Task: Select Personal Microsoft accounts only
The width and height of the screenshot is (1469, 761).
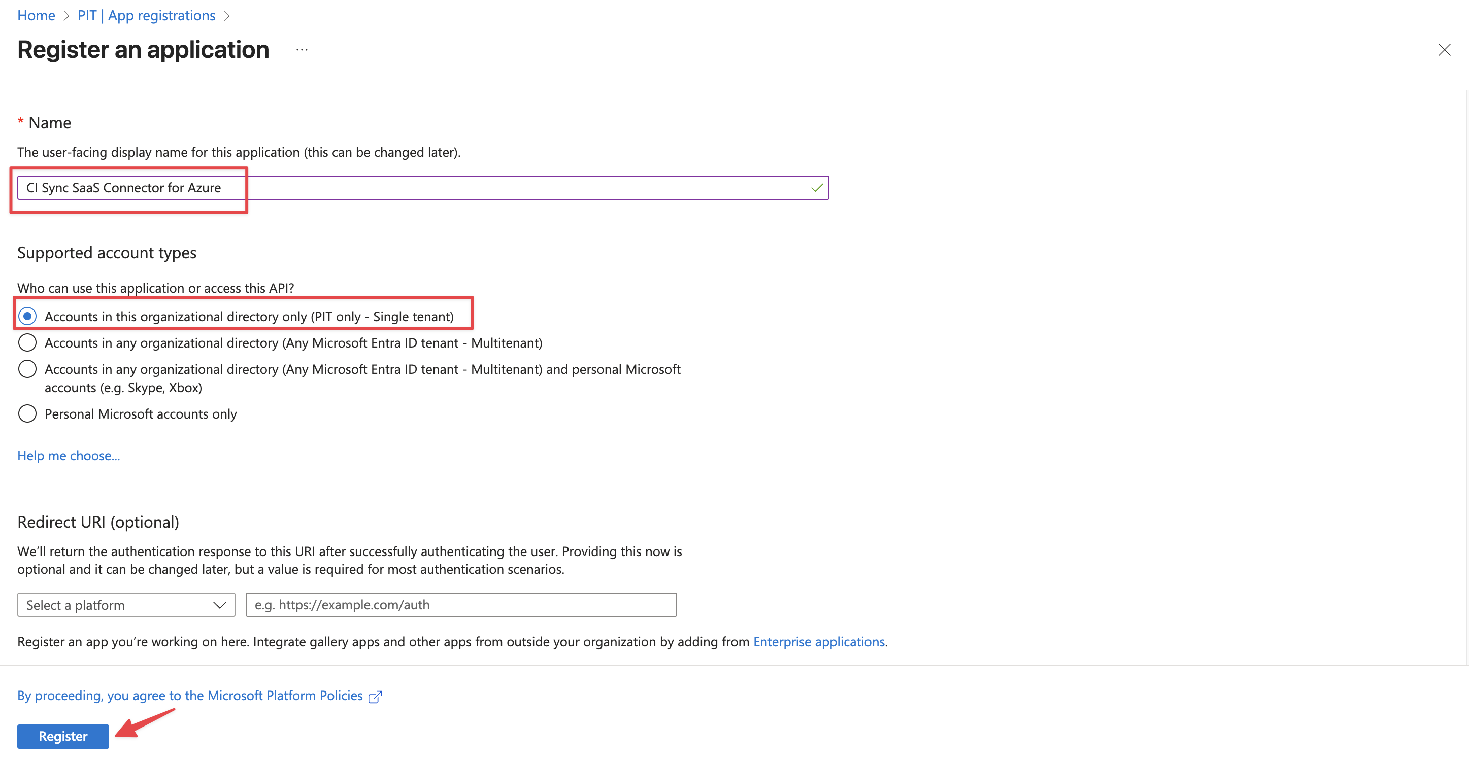Action: [27, 413]
